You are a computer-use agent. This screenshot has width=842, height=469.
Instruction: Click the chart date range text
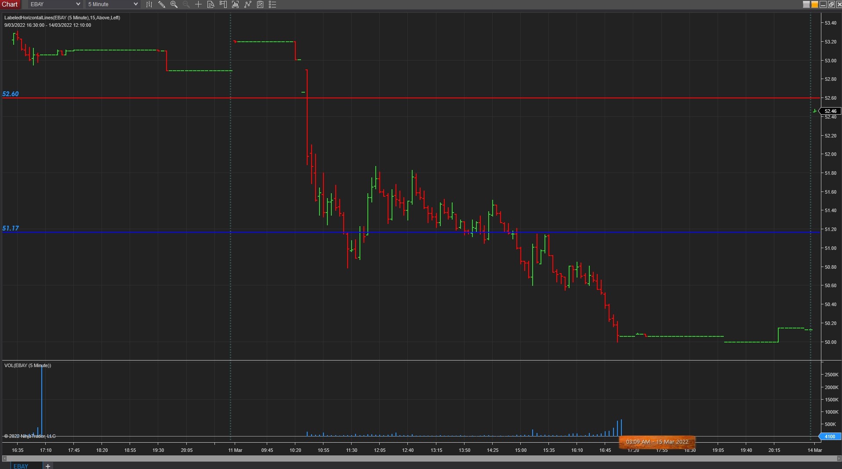point(47,25)
